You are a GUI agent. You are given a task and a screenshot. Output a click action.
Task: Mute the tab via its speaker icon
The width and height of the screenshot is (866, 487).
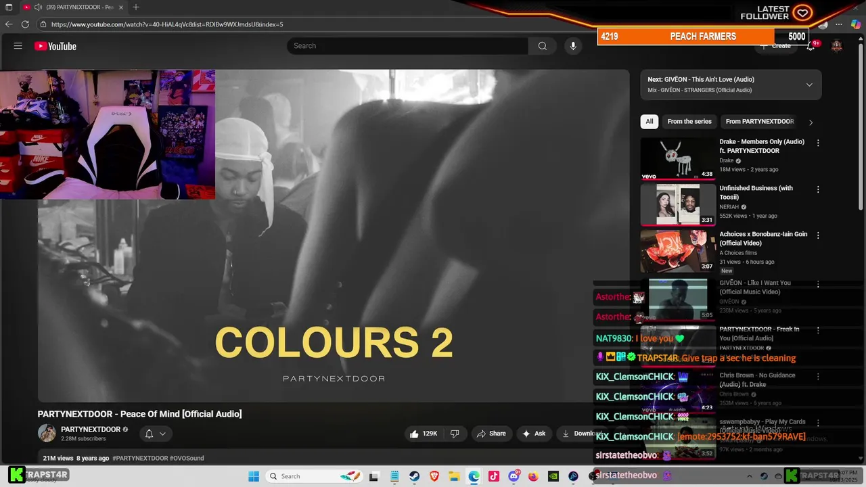pyautogui.click(x=38, y=7)
